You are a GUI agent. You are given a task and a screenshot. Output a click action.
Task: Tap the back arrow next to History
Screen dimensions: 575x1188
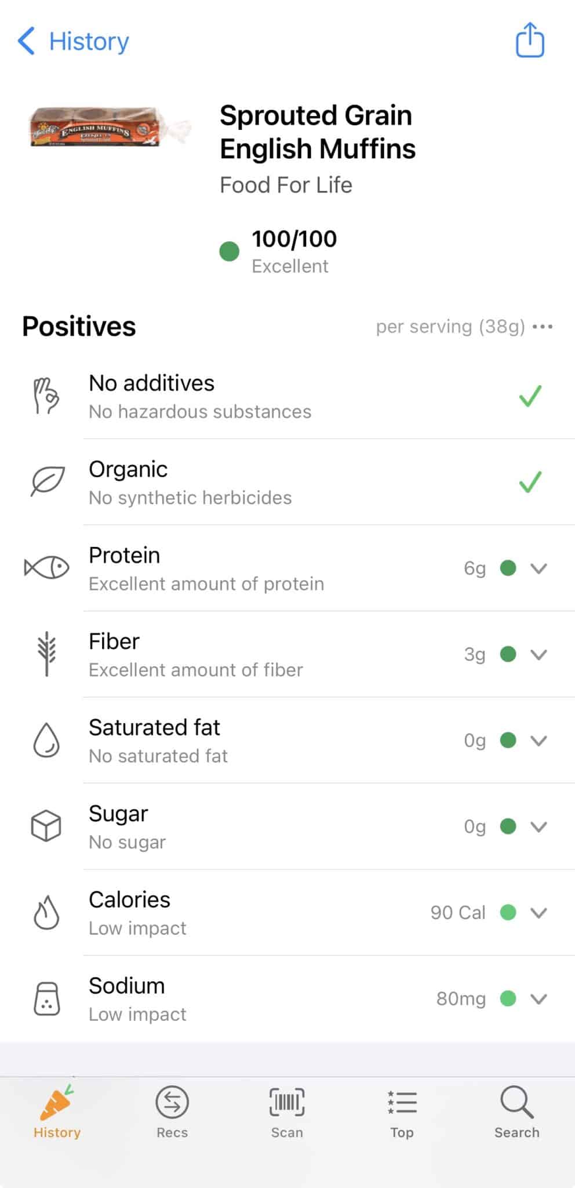(27, 41)
